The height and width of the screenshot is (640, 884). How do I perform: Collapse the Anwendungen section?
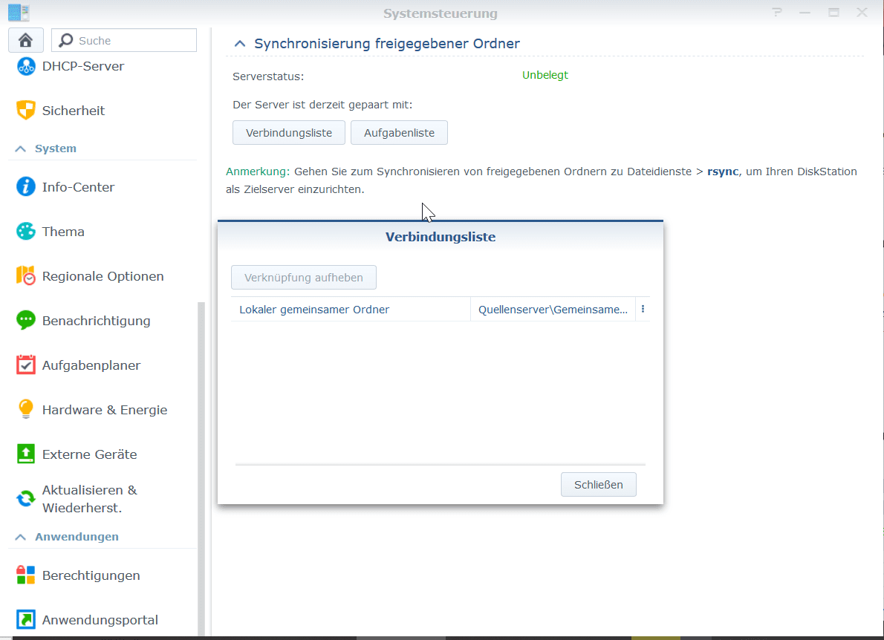[21, 537]
